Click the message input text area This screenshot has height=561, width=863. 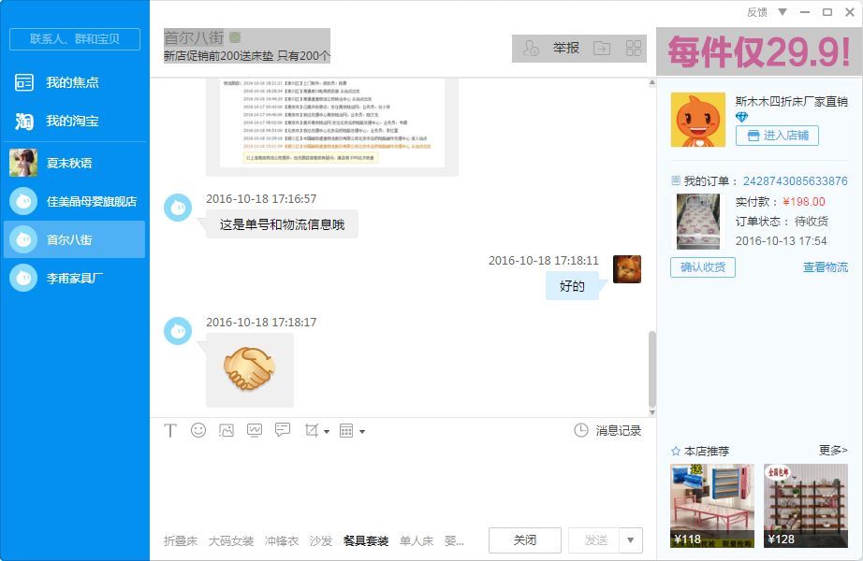tap(402, 484)
